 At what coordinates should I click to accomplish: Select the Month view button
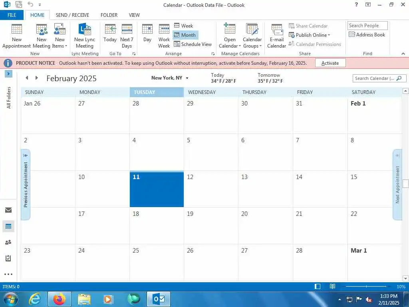[185, 35]
